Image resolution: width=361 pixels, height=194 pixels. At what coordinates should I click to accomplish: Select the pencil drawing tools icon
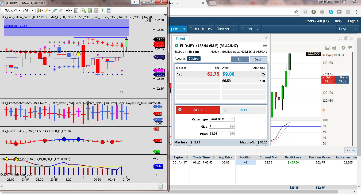[47, 10]
